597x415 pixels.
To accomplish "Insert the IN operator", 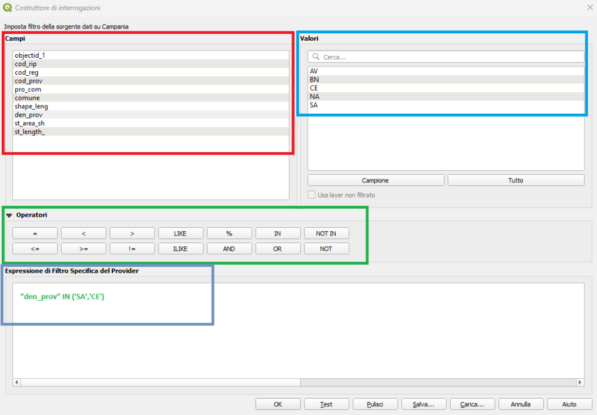I will [278, 233].
